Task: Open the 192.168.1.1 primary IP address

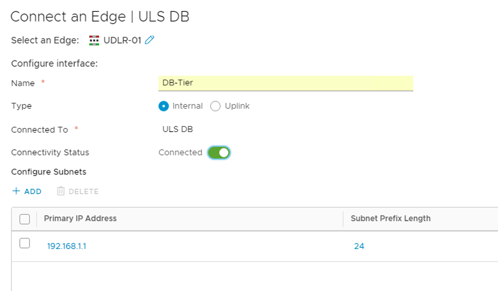Action: (67, 246)
